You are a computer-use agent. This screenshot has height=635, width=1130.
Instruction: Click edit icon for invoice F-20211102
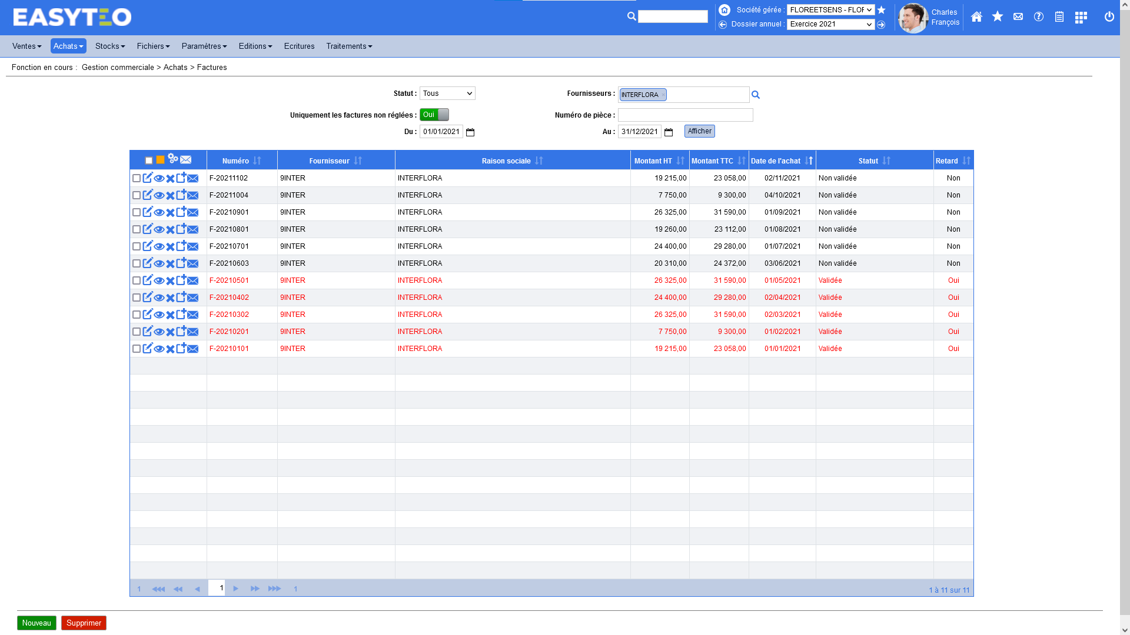(147, 178)
